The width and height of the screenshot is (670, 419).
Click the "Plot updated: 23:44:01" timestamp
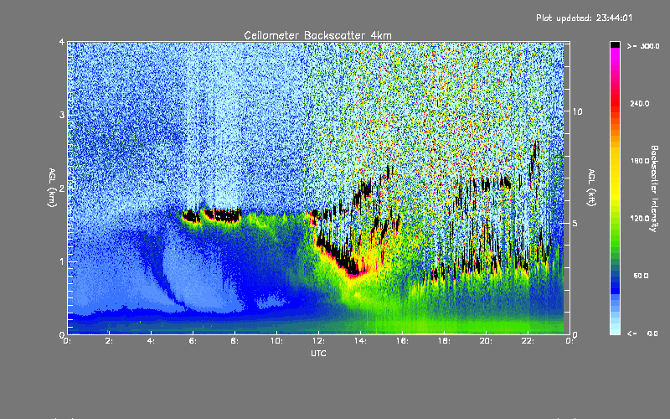(584, 18)
